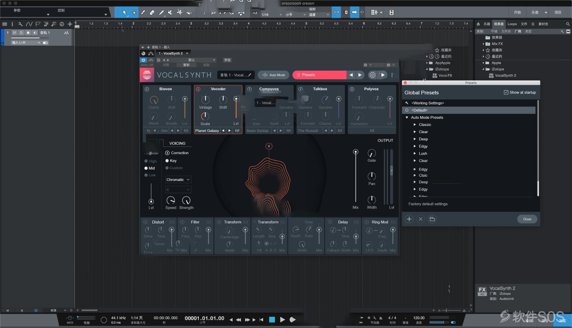
Task: Toggle Show at startup checkbox
Action: coord(506,92)
